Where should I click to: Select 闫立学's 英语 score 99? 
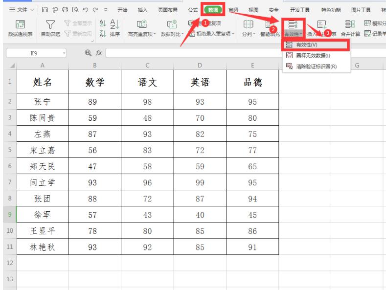click(x=200, y=182)
